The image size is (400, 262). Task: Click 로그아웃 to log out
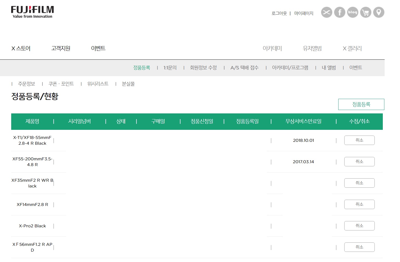tap(279, 13)
